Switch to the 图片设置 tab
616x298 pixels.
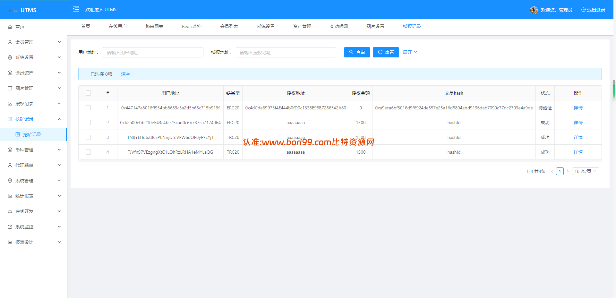[375, 26]
